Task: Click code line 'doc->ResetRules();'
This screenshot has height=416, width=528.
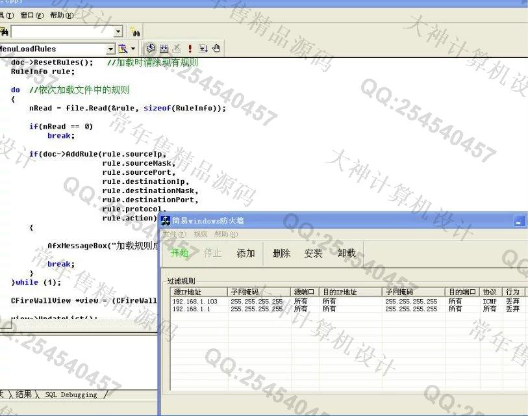Action: tap(52, 62)
